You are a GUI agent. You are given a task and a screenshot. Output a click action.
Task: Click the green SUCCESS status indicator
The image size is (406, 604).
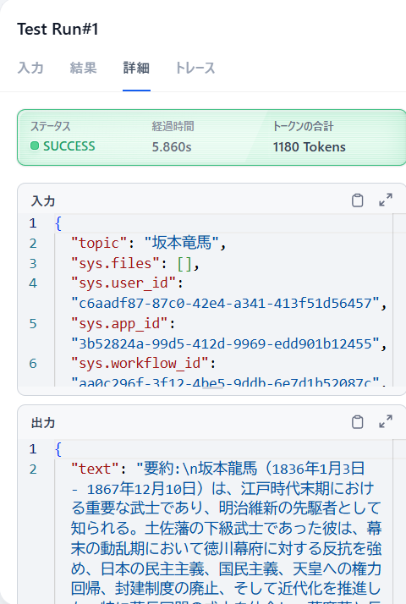coord(63,146)
